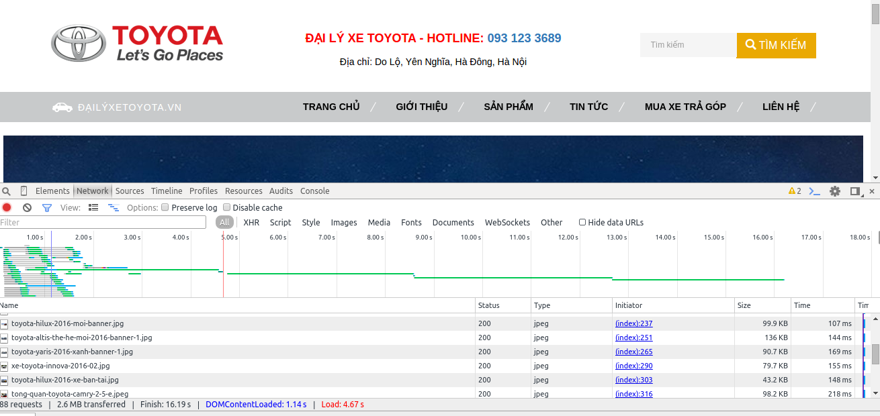Screen dimensions: 880x416
Task: Toggle device mode phone icon
Action: point(24,191)
